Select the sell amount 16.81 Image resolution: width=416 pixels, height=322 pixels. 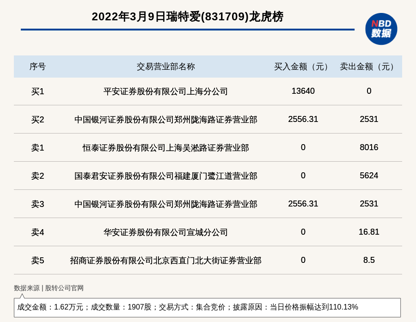(369, 232)
